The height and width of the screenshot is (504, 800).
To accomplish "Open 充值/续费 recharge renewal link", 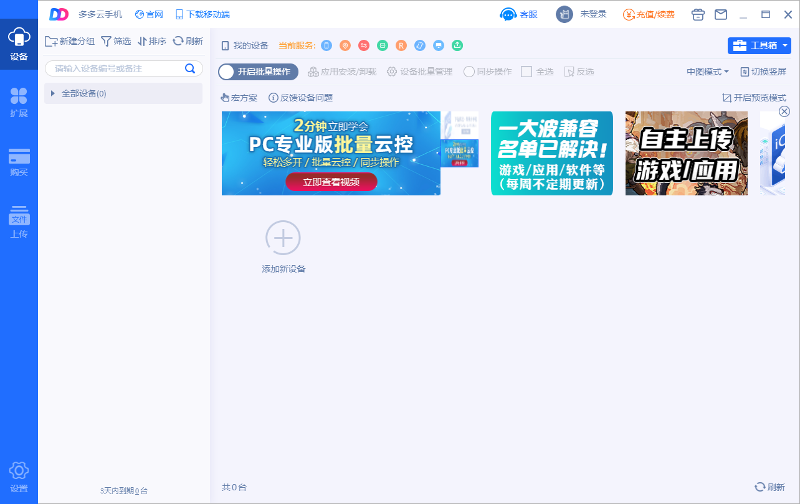I will click(x=649, y=14).
